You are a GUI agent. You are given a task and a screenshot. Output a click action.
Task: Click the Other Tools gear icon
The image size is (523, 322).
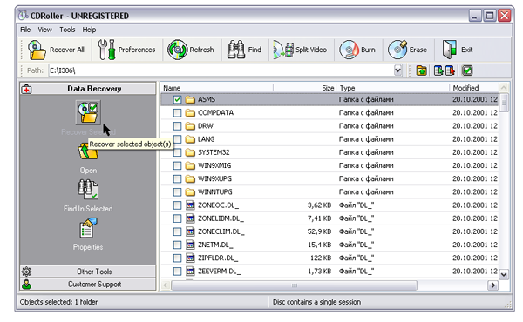(26, 272)
